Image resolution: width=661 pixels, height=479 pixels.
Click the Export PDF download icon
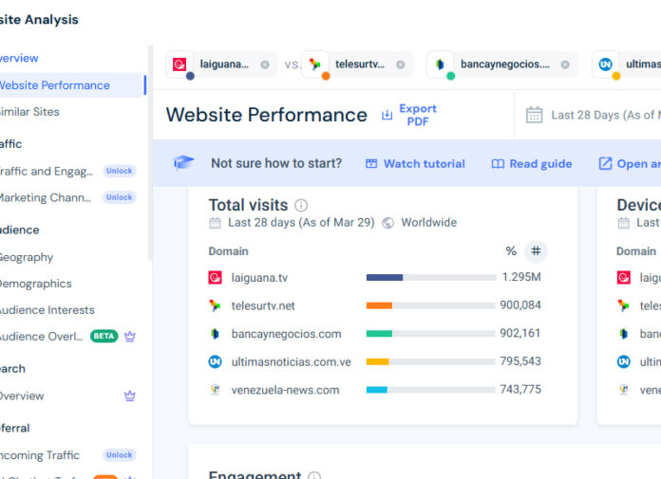(x=387, y=115)
